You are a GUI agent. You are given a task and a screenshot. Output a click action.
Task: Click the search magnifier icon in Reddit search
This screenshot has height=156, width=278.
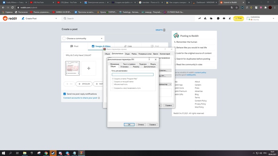[x=65, y=18]
